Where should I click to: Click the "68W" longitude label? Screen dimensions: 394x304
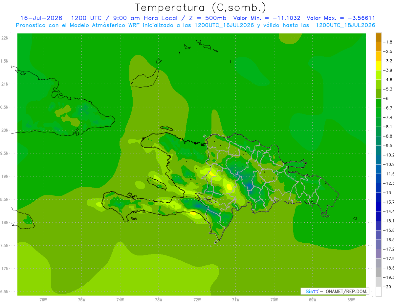351,299
